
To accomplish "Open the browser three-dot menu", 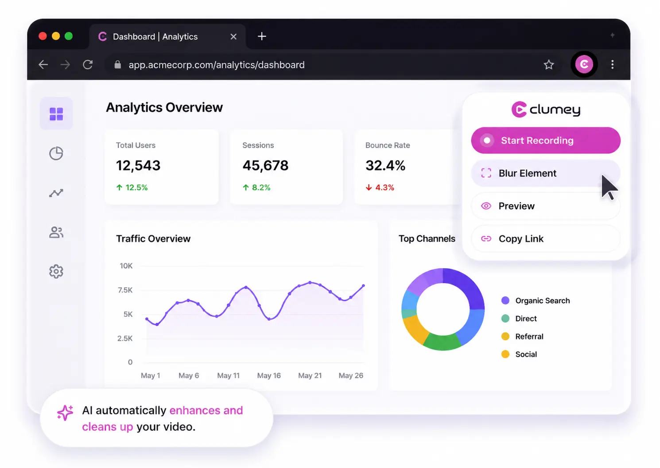I will pyautogui.click(x=613, y=65).
